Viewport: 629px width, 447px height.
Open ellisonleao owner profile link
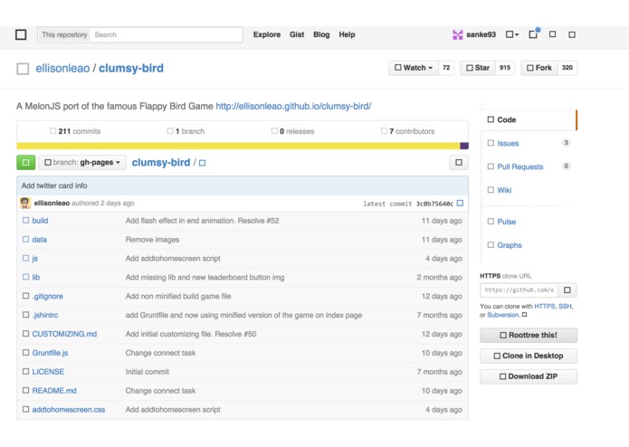click(62, 69)
